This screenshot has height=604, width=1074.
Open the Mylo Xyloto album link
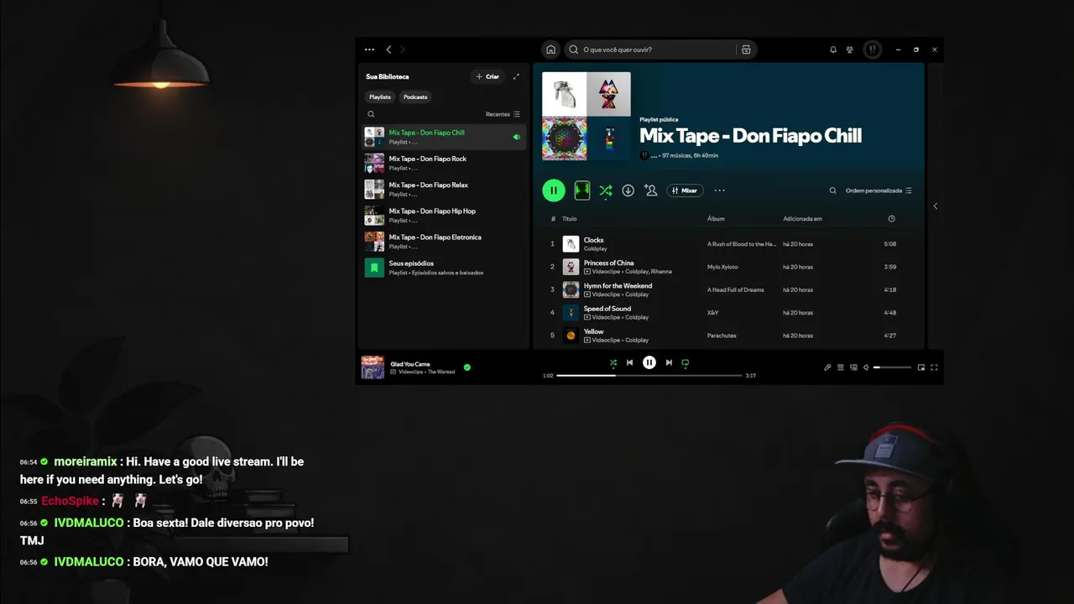pos(722,267)
